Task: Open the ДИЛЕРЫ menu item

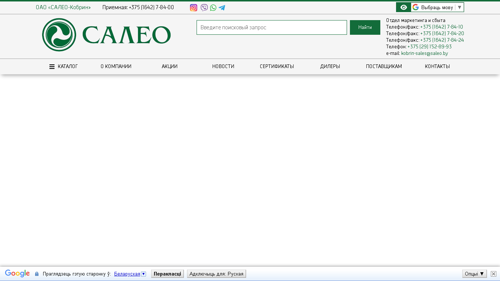Action: (x=330, y=67)
